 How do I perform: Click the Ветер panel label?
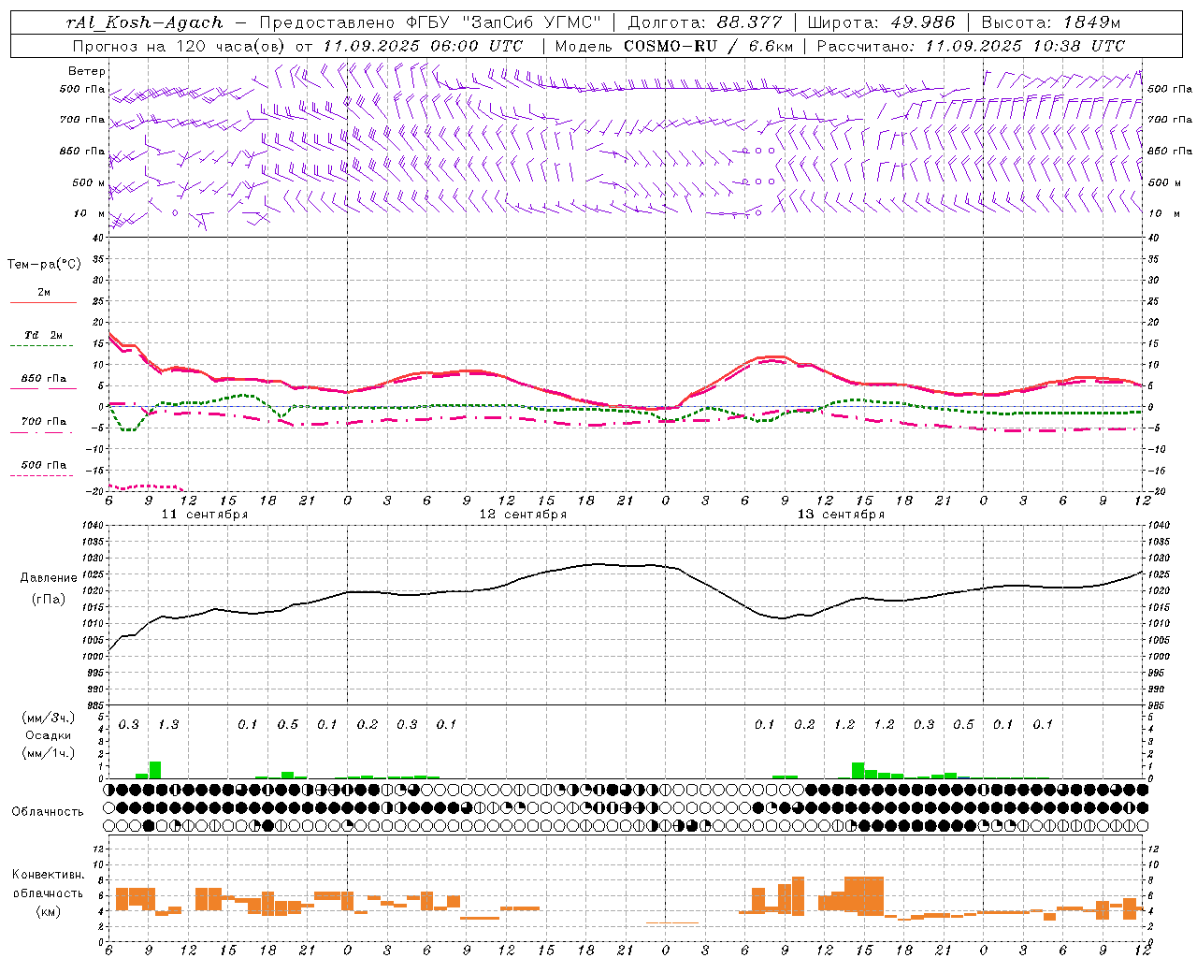87,71
